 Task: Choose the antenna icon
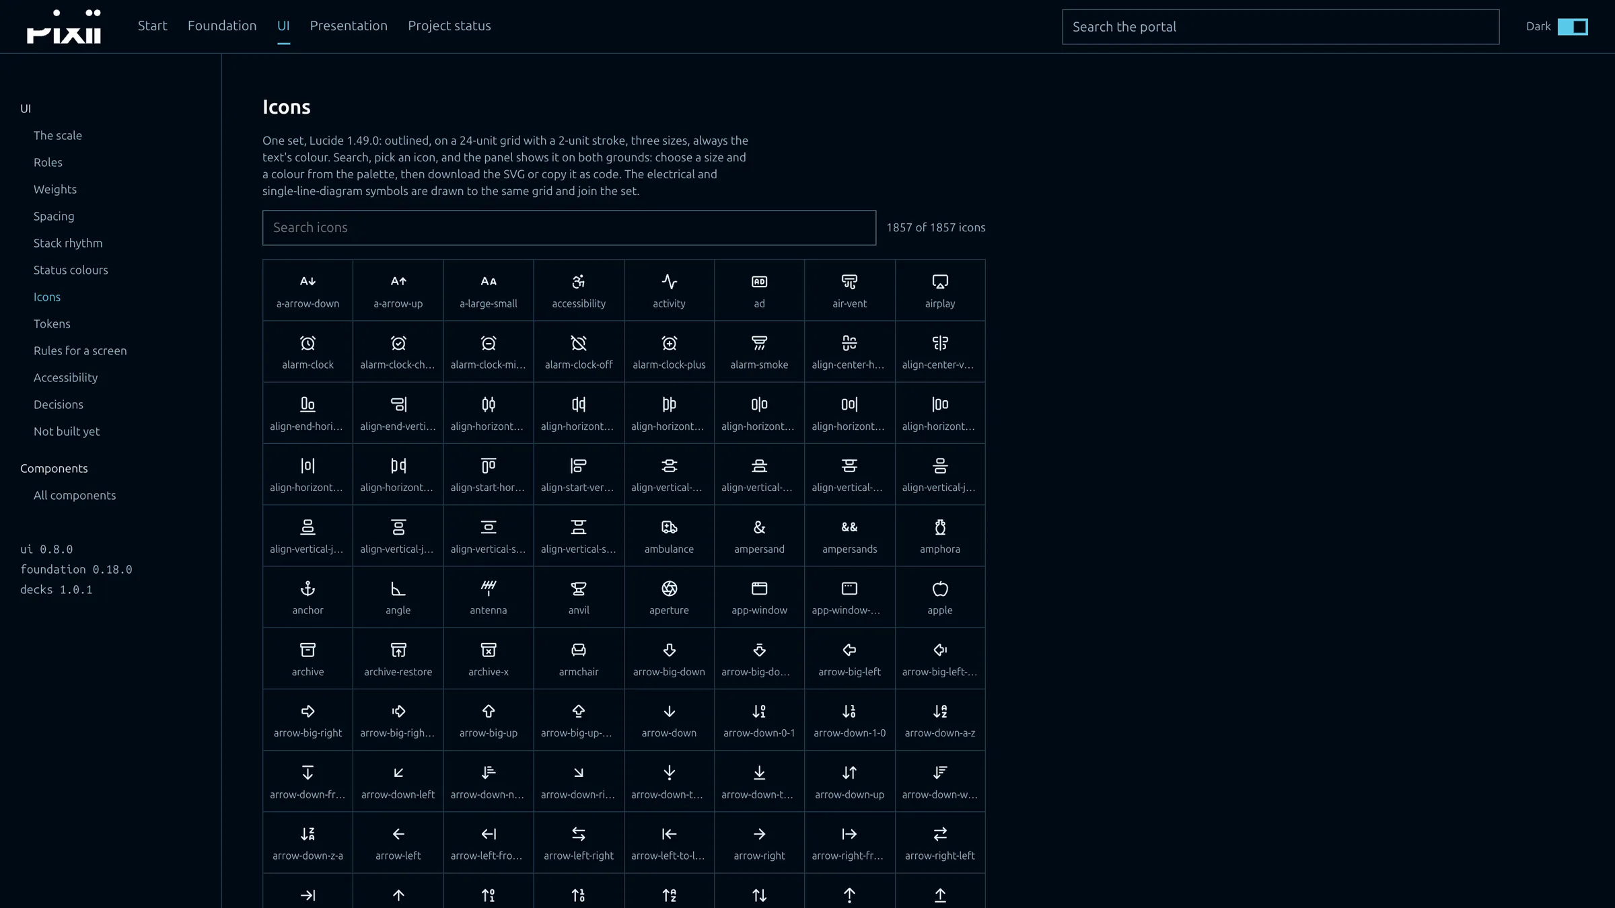[x=489, y=597]
